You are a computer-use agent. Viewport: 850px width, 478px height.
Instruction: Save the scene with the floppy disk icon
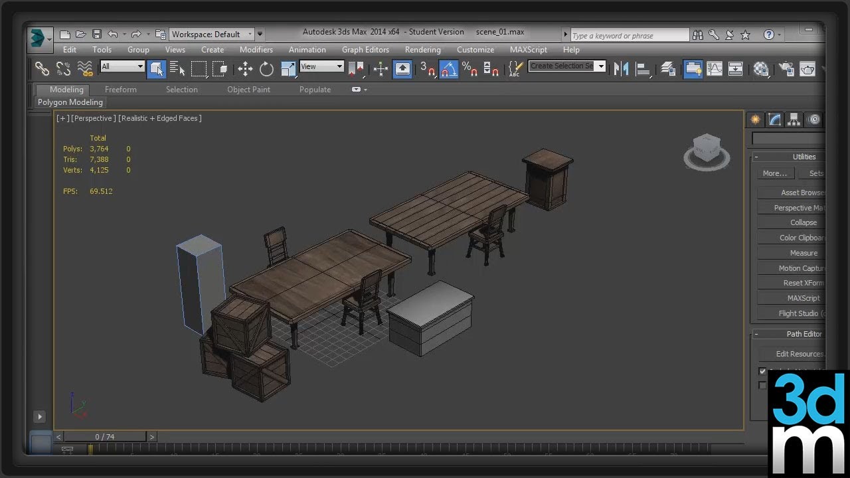97,35
